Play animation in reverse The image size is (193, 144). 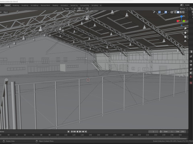click(77, 132)
